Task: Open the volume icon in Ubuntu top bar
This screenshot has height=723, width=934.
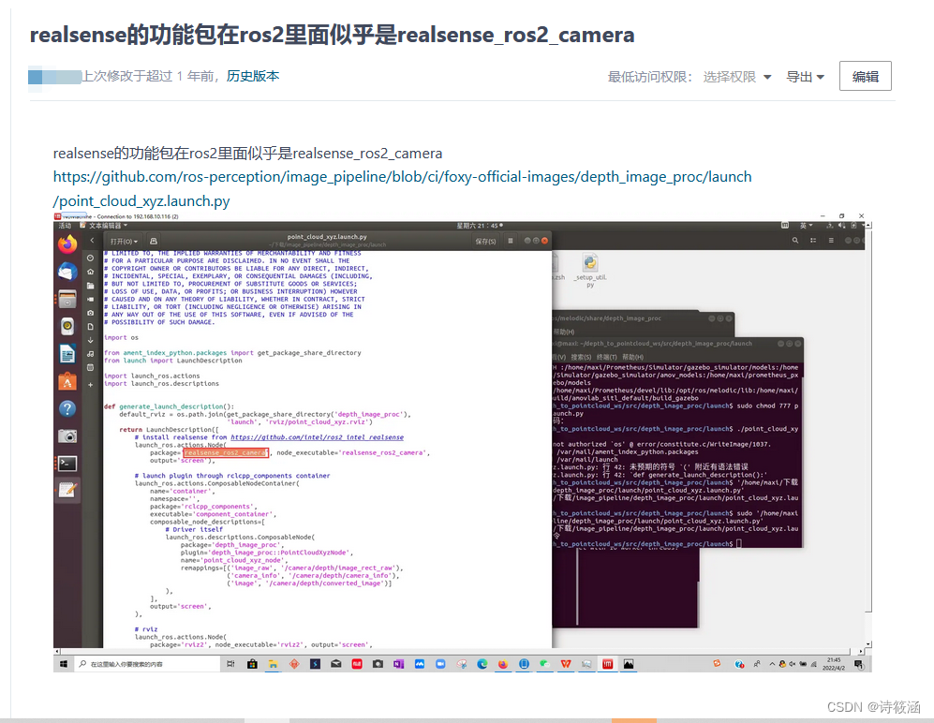Action: [841, 226]
